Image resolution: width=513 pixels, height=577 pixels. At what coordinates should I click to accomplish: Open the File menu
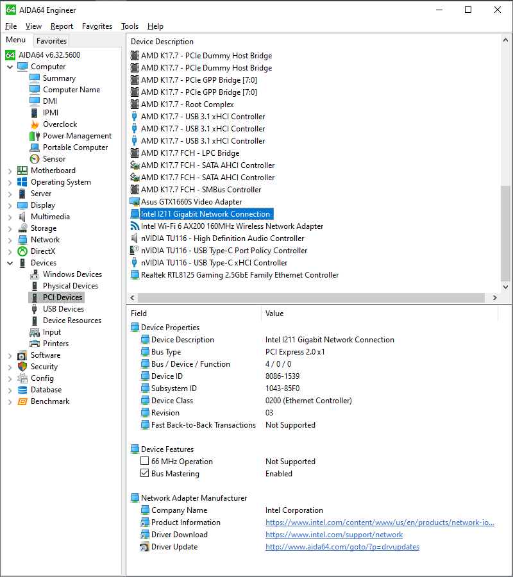pyautogui.click(x=11, y=26)
